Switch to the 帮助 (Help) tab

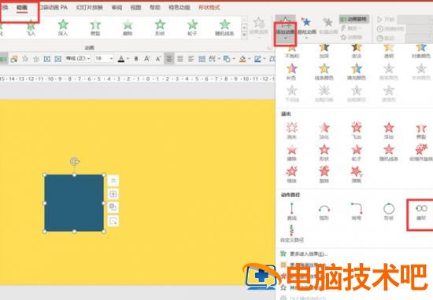coord(155,7)
